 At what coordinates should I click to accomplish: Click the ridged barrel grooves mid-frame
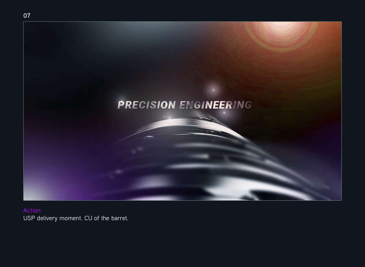point(210,158)
